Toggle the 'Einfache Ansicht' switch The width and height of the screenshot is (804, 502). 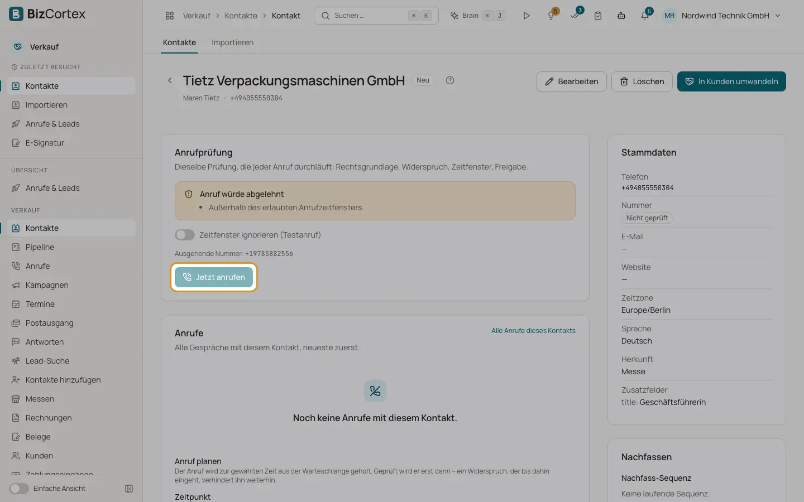coord(19,489)
